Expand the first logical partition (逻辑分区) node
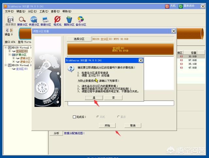Image resolution: width=209 pixels, height=158 pixels. tap(14, 58)
